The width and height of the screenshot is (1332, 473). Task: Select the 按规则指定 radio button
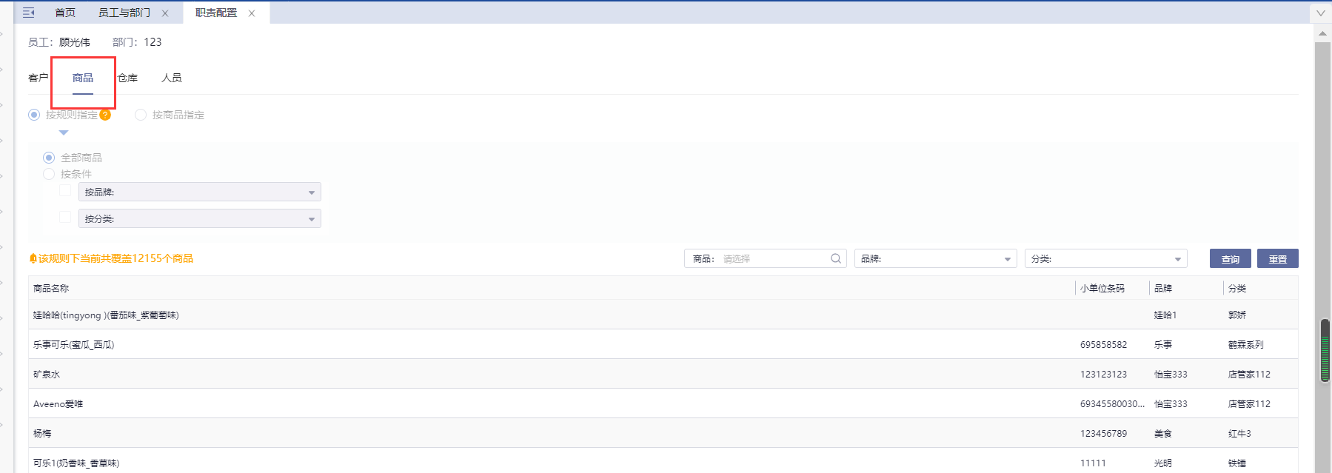(x=34, y=115)
